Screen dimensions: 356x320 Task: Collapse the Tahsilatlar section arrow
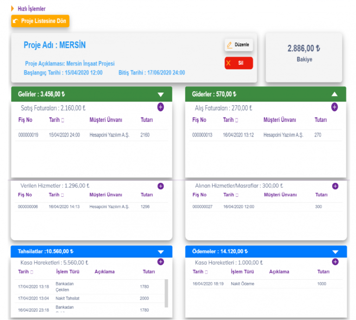[x=160, y=252]
